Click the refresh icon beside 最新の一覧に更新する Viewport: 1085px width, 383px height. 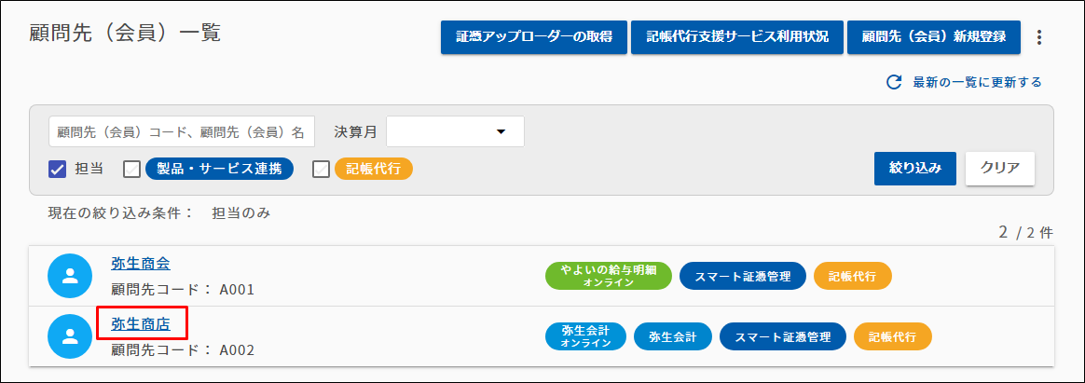[x=893, y=82]
